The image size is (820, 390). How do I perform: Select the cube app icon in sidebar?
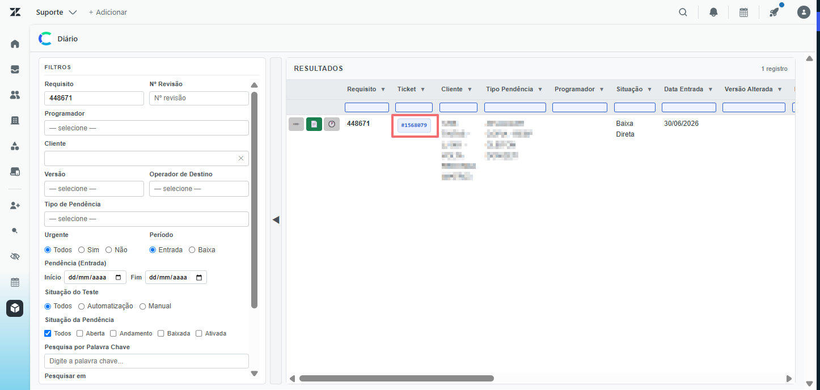(15, 308)
